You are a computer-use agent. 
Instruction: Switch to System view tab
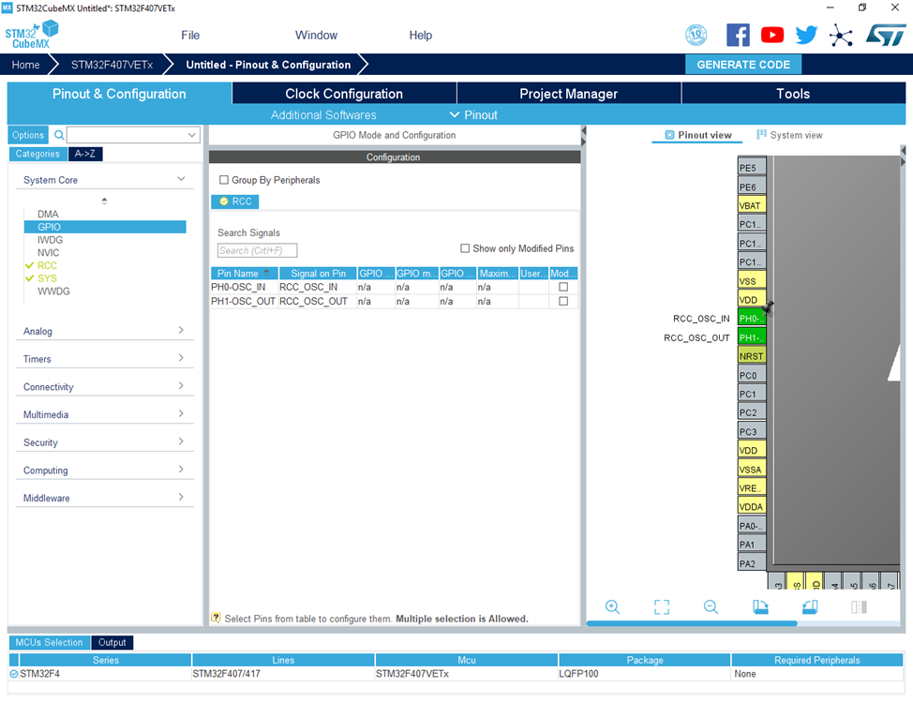789,135
